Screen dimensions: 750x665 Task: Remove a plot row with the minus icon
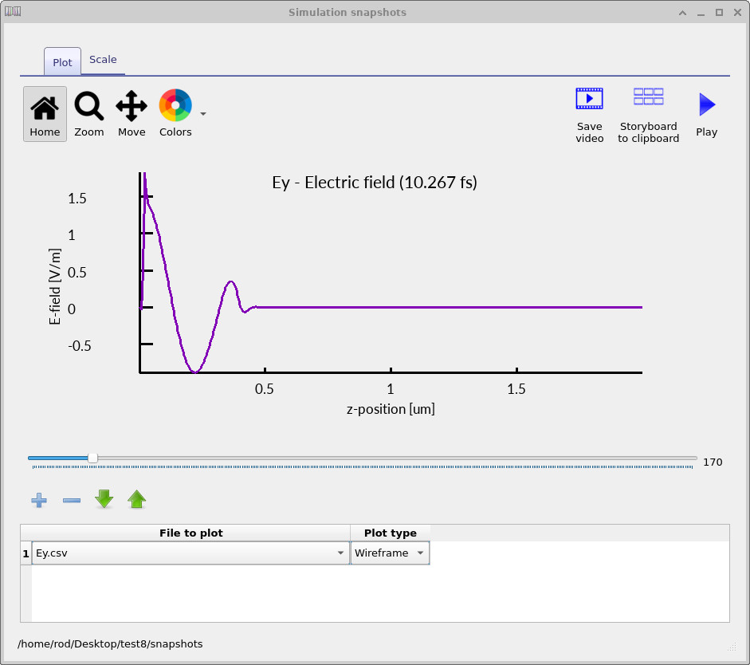click(71, 500)
